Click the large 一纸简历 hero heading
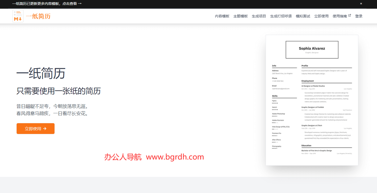This screenshot has height=193, width=377. 41,73
